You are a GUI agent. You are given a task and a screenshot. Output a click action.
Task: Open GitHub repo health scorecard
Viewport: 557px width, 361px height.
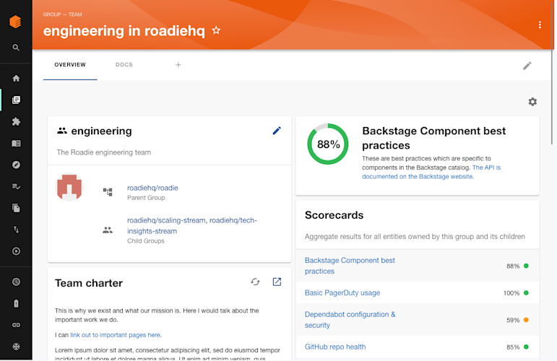pyautogui.click(x=335, y=347)
